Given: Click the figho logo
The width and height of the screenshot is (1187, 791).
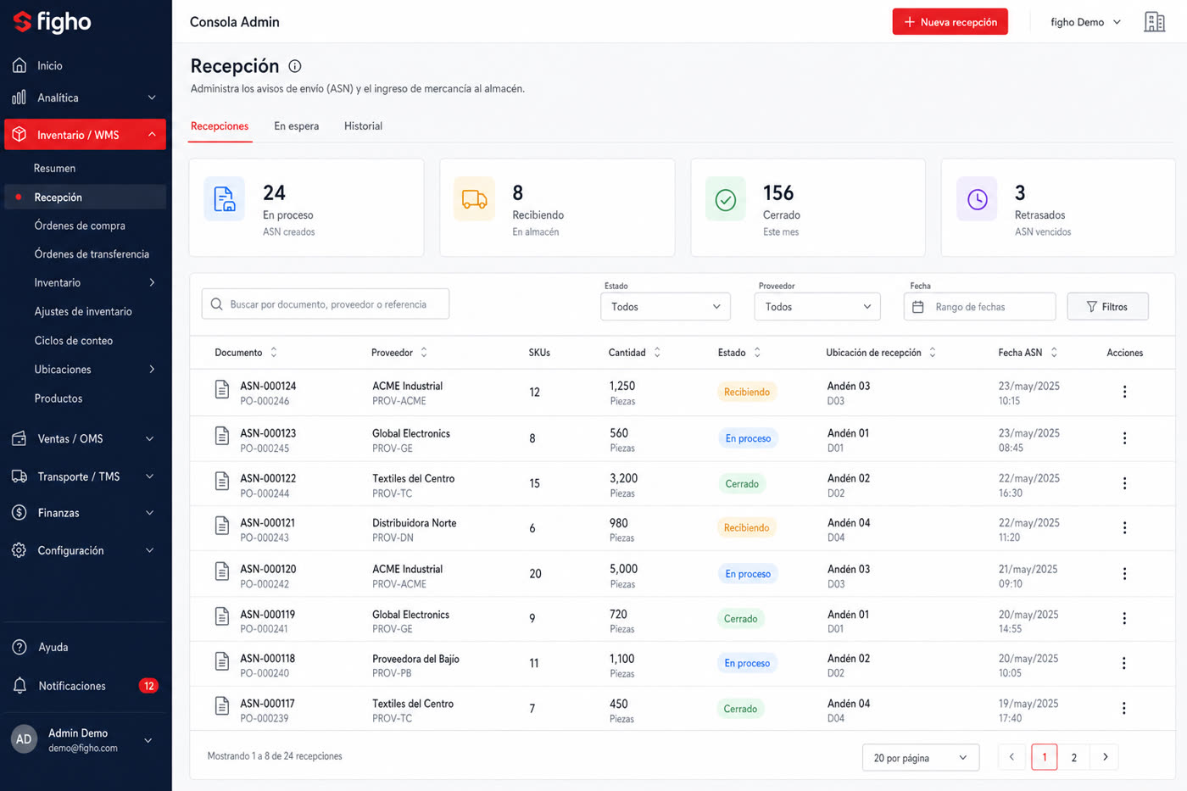Looking at the screenshot, I should pyautogui.click(x=52, y=22).
